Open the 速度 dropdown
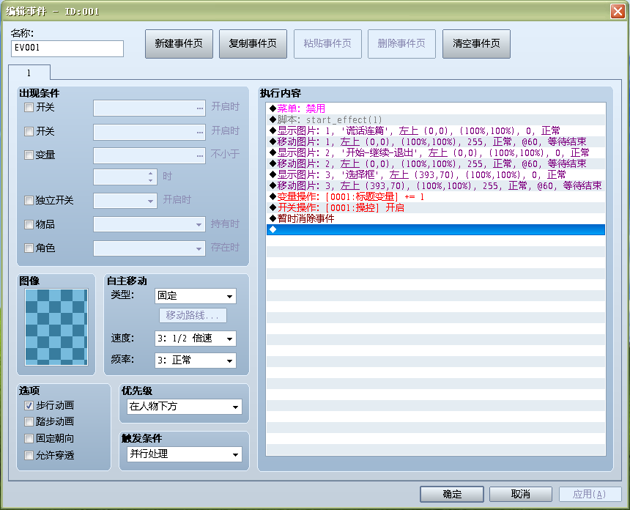Viewport: 630px width, 510px height. click(196, 339)
